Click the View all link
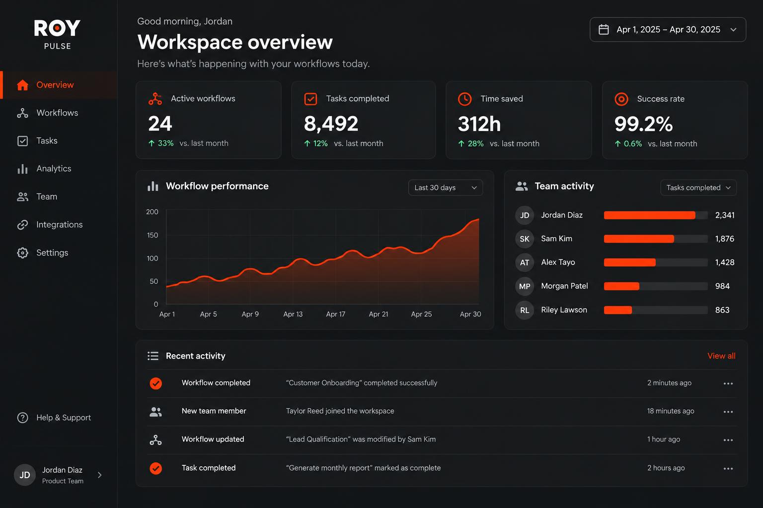The height and width of the screenshot is (508, 763). [721, 356]
